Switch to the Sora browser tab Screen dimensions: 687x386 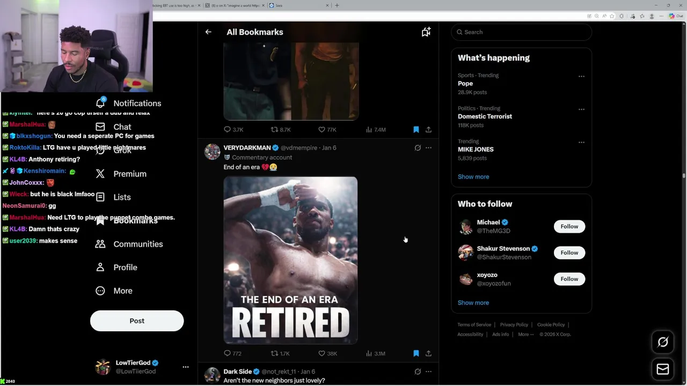298,5
